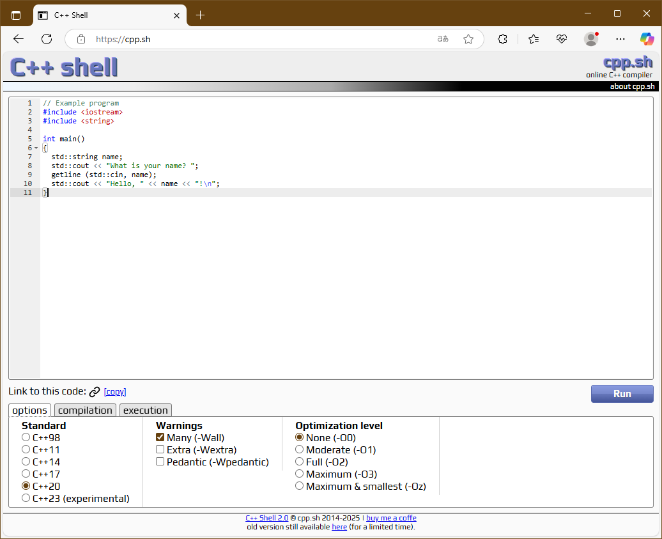Image resolution: width=662 pixels, height=539 pixels.
Task: Select Full (-O2) optimization
Action: (299, 462)
